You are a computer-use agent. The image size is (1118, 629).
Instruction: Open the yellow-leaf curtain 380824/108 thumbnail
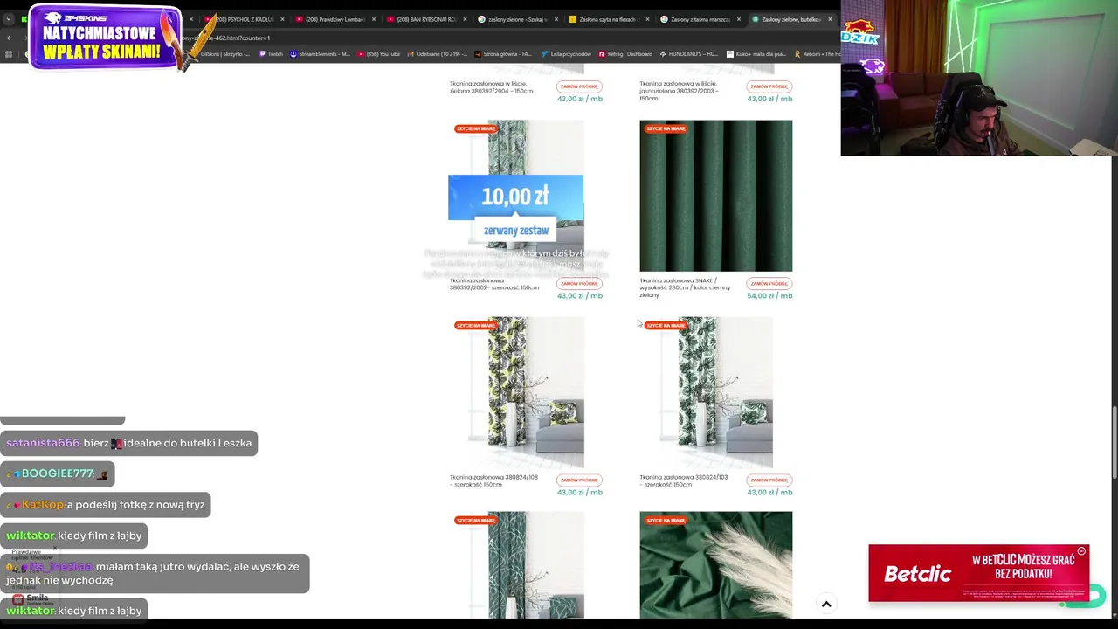tap(526, 392)
